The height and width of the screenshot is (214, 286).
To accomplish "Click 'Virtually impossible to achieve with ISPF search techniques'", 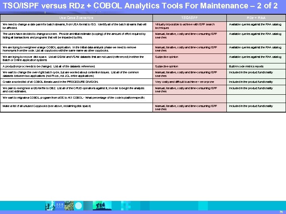I will coord(189,26).
